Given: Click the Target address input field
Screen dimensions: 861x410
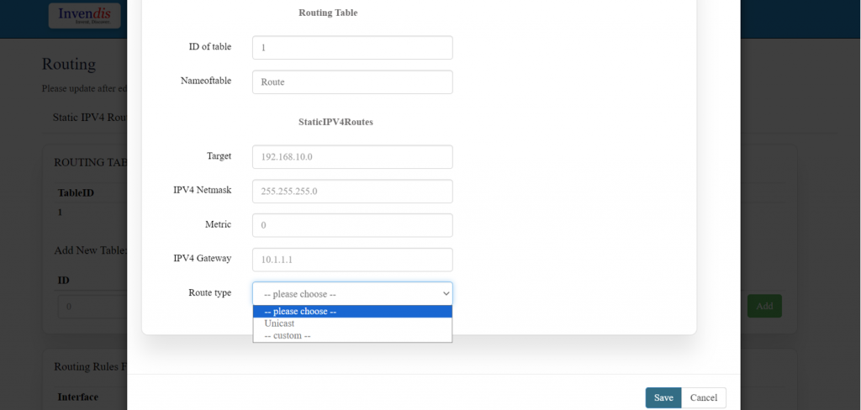Looking at the screenshot, I should coord(352,157).
